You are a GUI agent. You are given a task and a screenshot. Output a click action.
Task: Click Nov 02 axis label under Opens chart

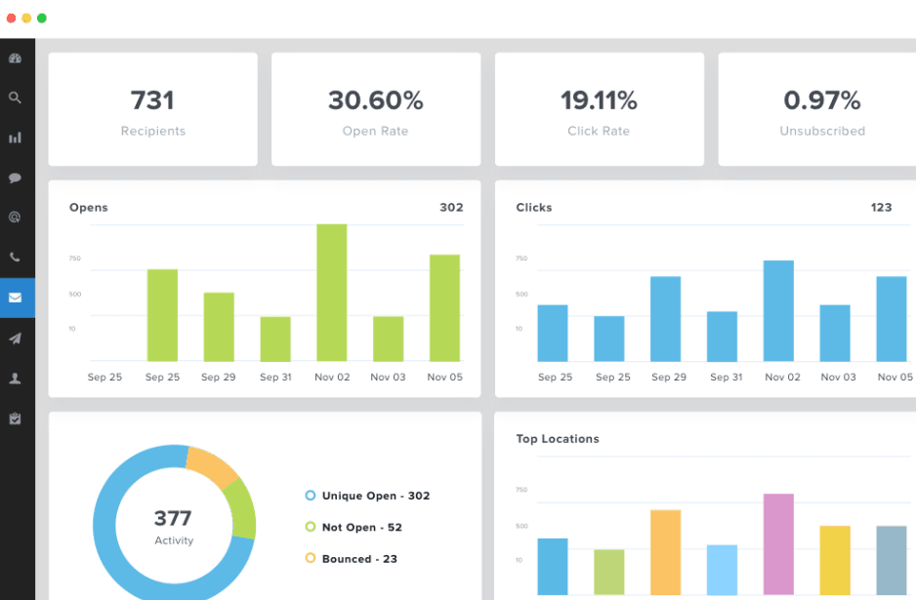[x=332, y=377]
